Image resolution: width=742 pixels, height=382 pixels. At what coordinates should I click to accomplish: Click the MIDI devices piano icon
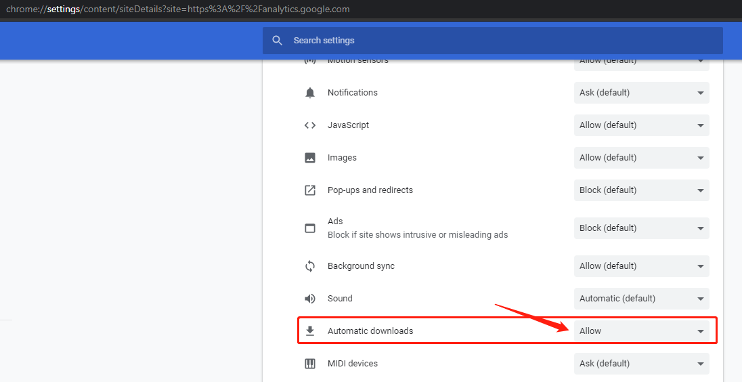point(310,364)
